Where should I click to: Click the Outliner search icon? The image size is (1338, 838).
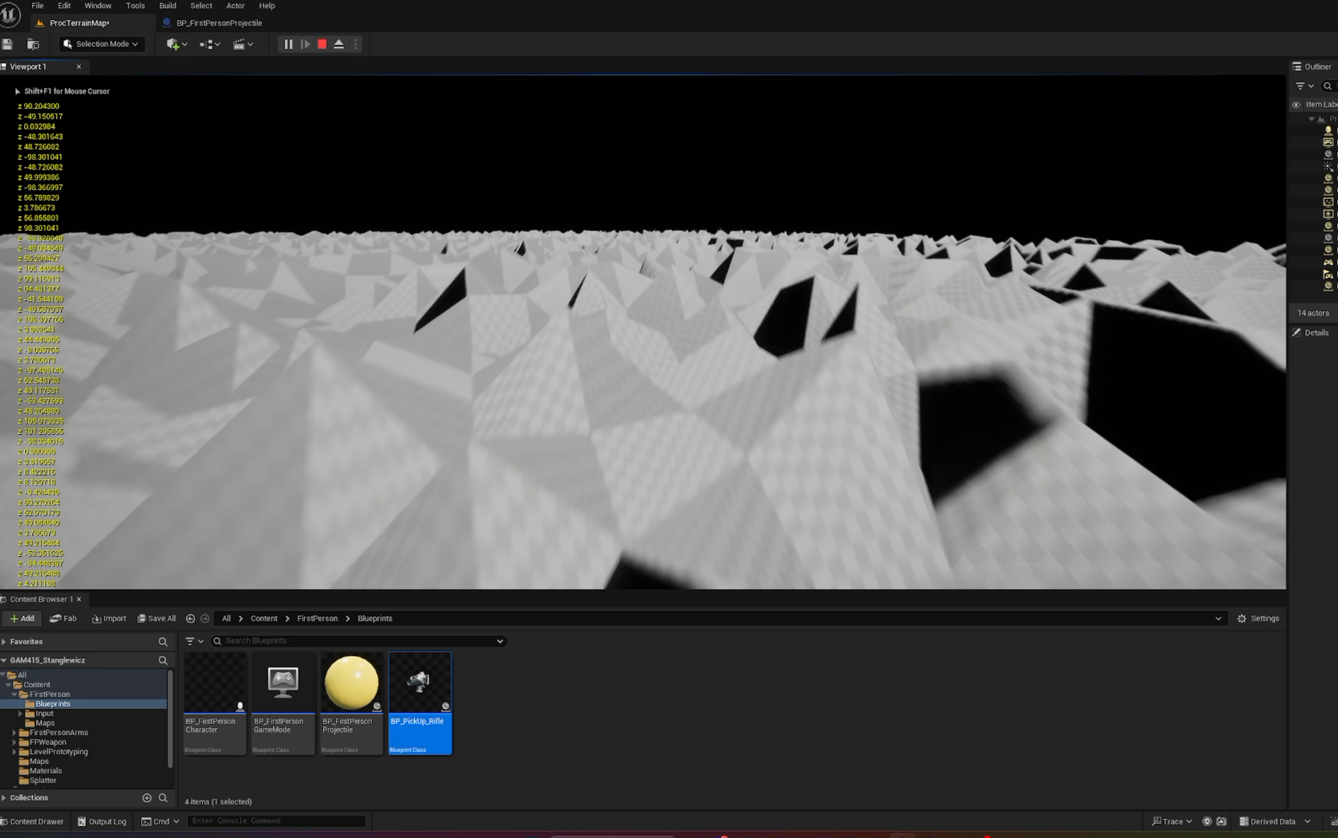(x=1328, y=86)
